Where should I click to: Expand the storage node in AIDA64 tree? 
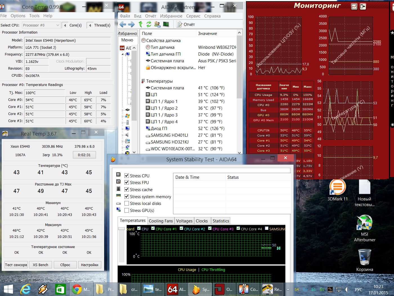click(122, 141)
